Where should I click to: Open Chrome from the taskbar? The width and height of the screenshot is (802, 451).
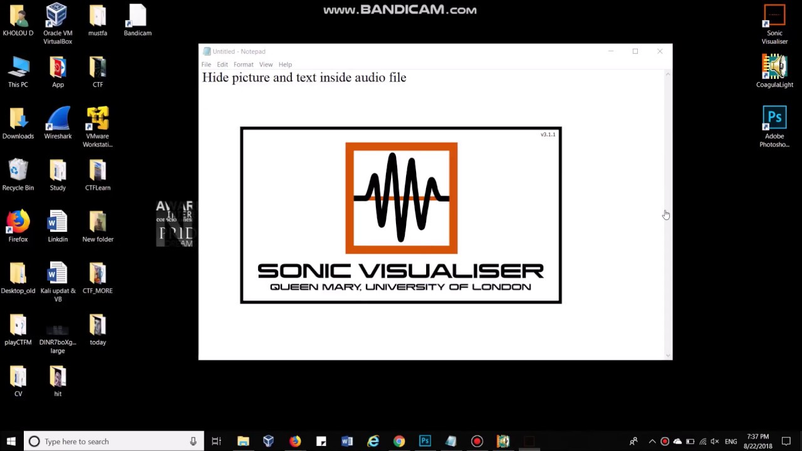[x=399, y=441]
